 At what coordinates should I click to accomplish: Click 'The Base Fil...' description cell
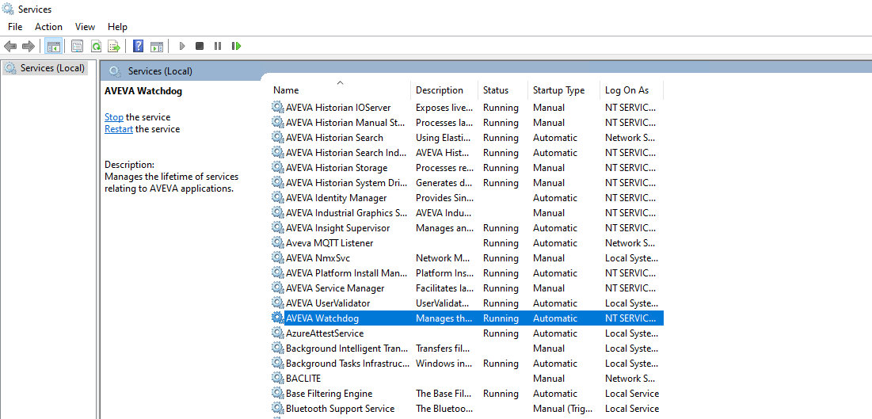pyautogui.click(x=444, y=393)
